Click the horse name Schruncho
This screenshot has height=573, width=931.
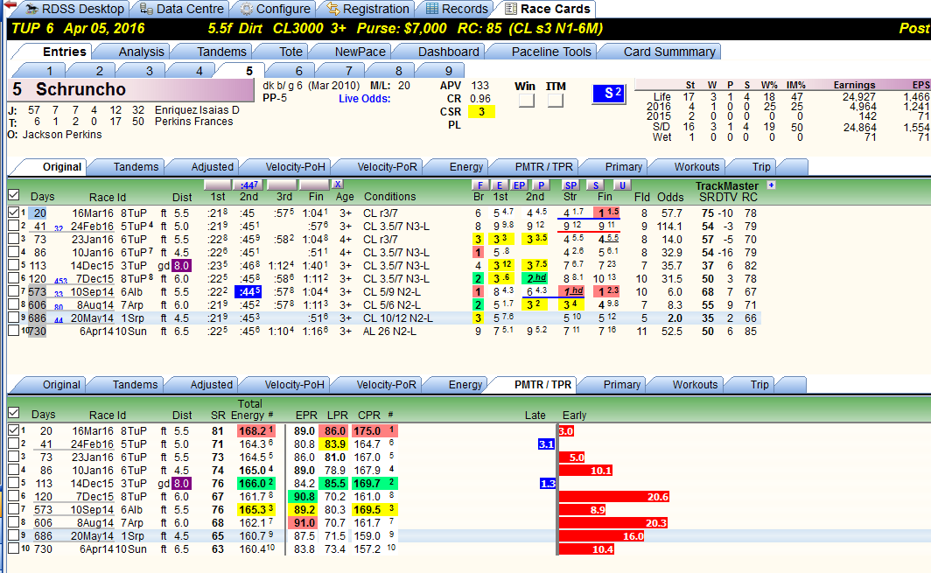point(80,89)
